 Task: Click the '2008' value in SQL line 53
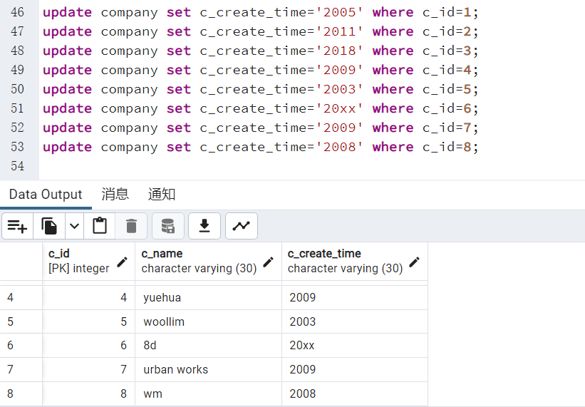click(x=339, y=147)
